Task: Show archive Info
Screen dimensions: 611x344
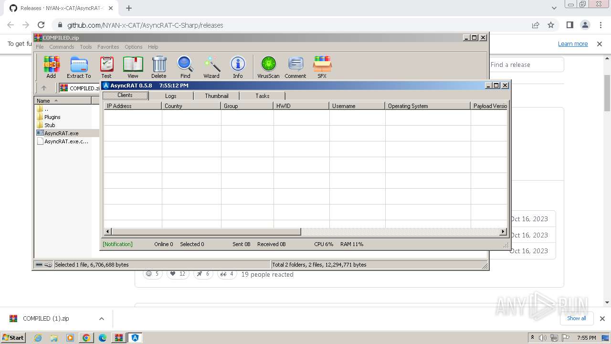Action: coord(238,67)
